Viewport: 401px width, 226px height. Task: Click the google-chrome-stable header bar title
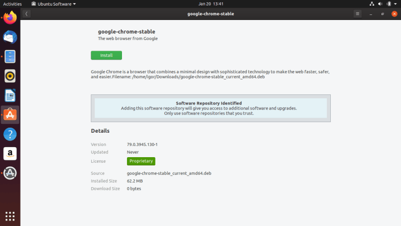211,14
